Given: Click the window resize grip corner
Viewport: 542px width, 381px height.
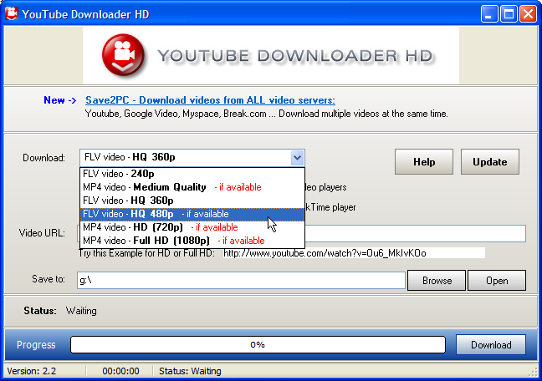Looking at the screenshot, I should (533, 373).
